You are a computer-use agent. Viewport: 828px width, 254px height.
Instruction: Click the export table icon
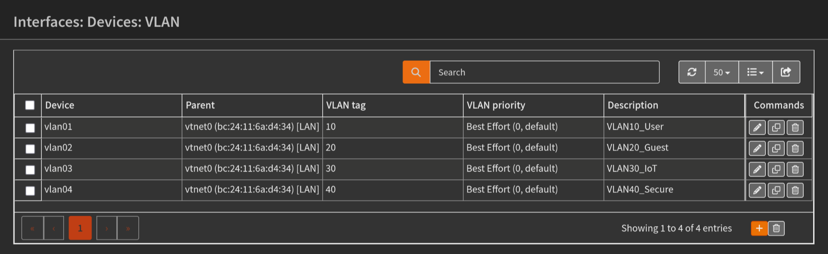(786, 72)
